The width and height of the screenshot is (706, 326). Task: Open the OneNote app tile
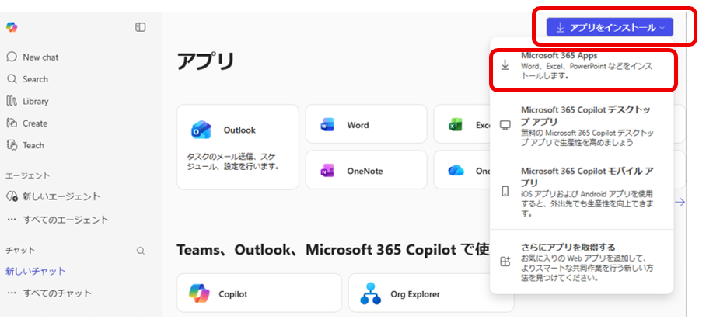coord(365,171)
